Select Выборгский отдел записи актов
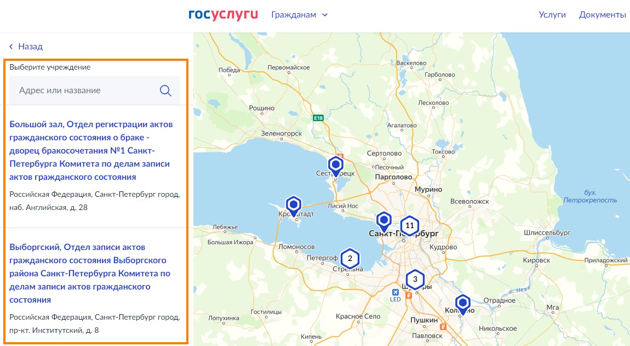 pyautogui.click(x=90, y=273)
